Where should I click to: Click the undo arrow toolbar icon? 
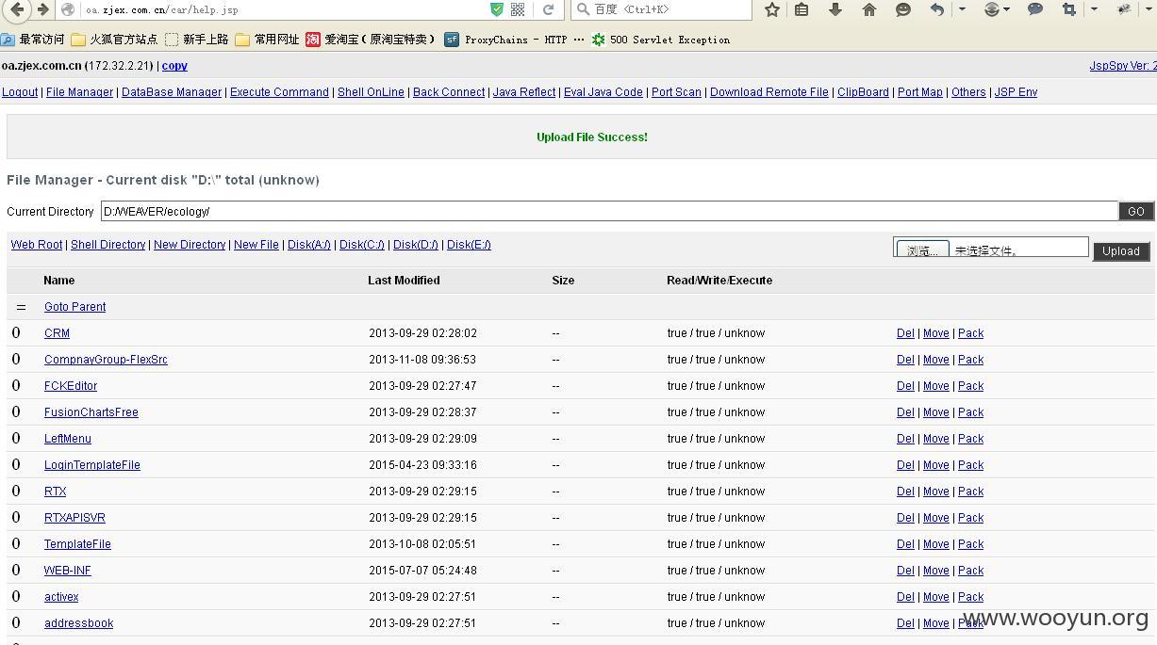click(x=936, y=9)
